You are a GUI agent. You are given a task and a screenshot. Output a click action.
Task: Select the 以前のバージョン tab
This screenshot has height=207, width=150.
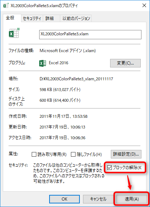[x=76, y=18]
